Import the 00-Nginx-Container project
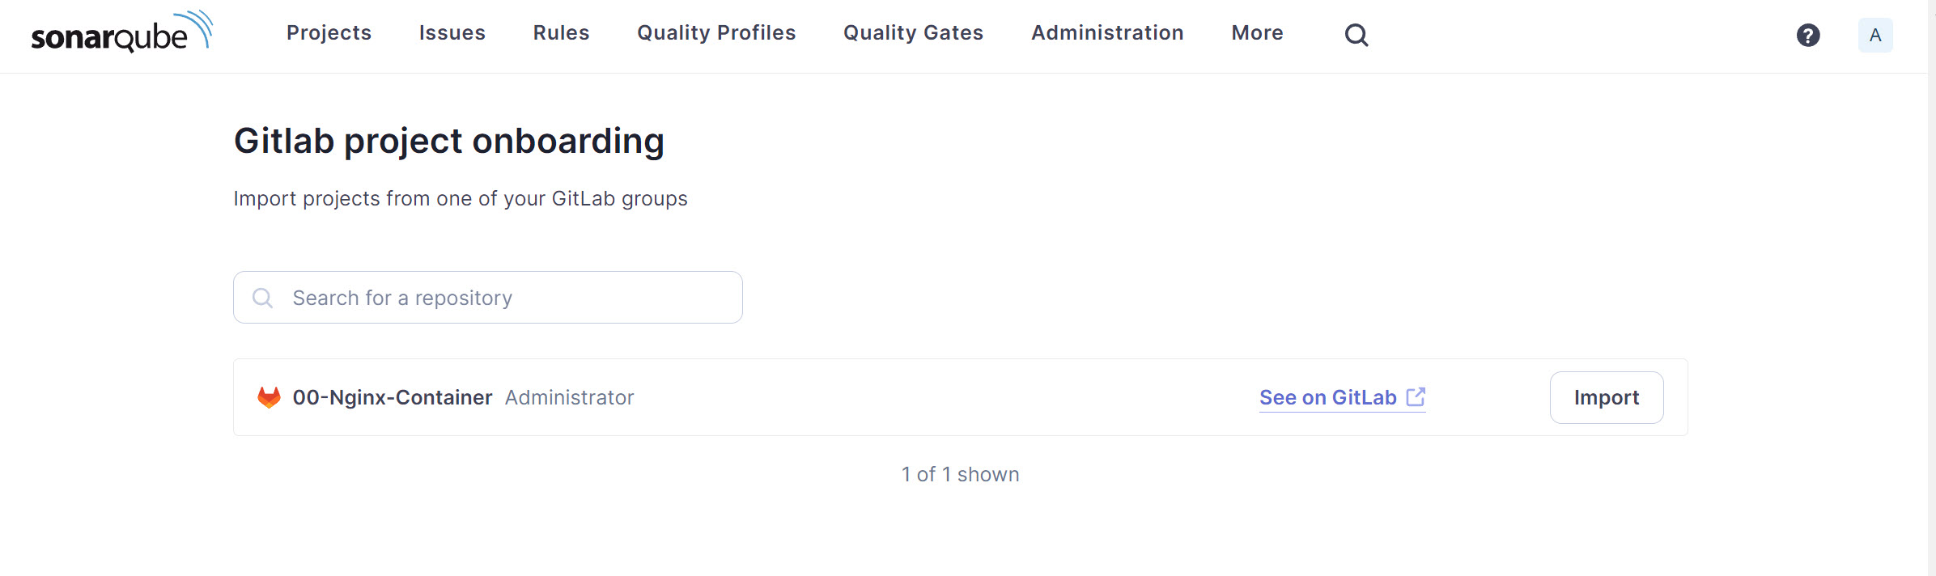The height and width of the screenshot is (576, 1936). 1606,397
